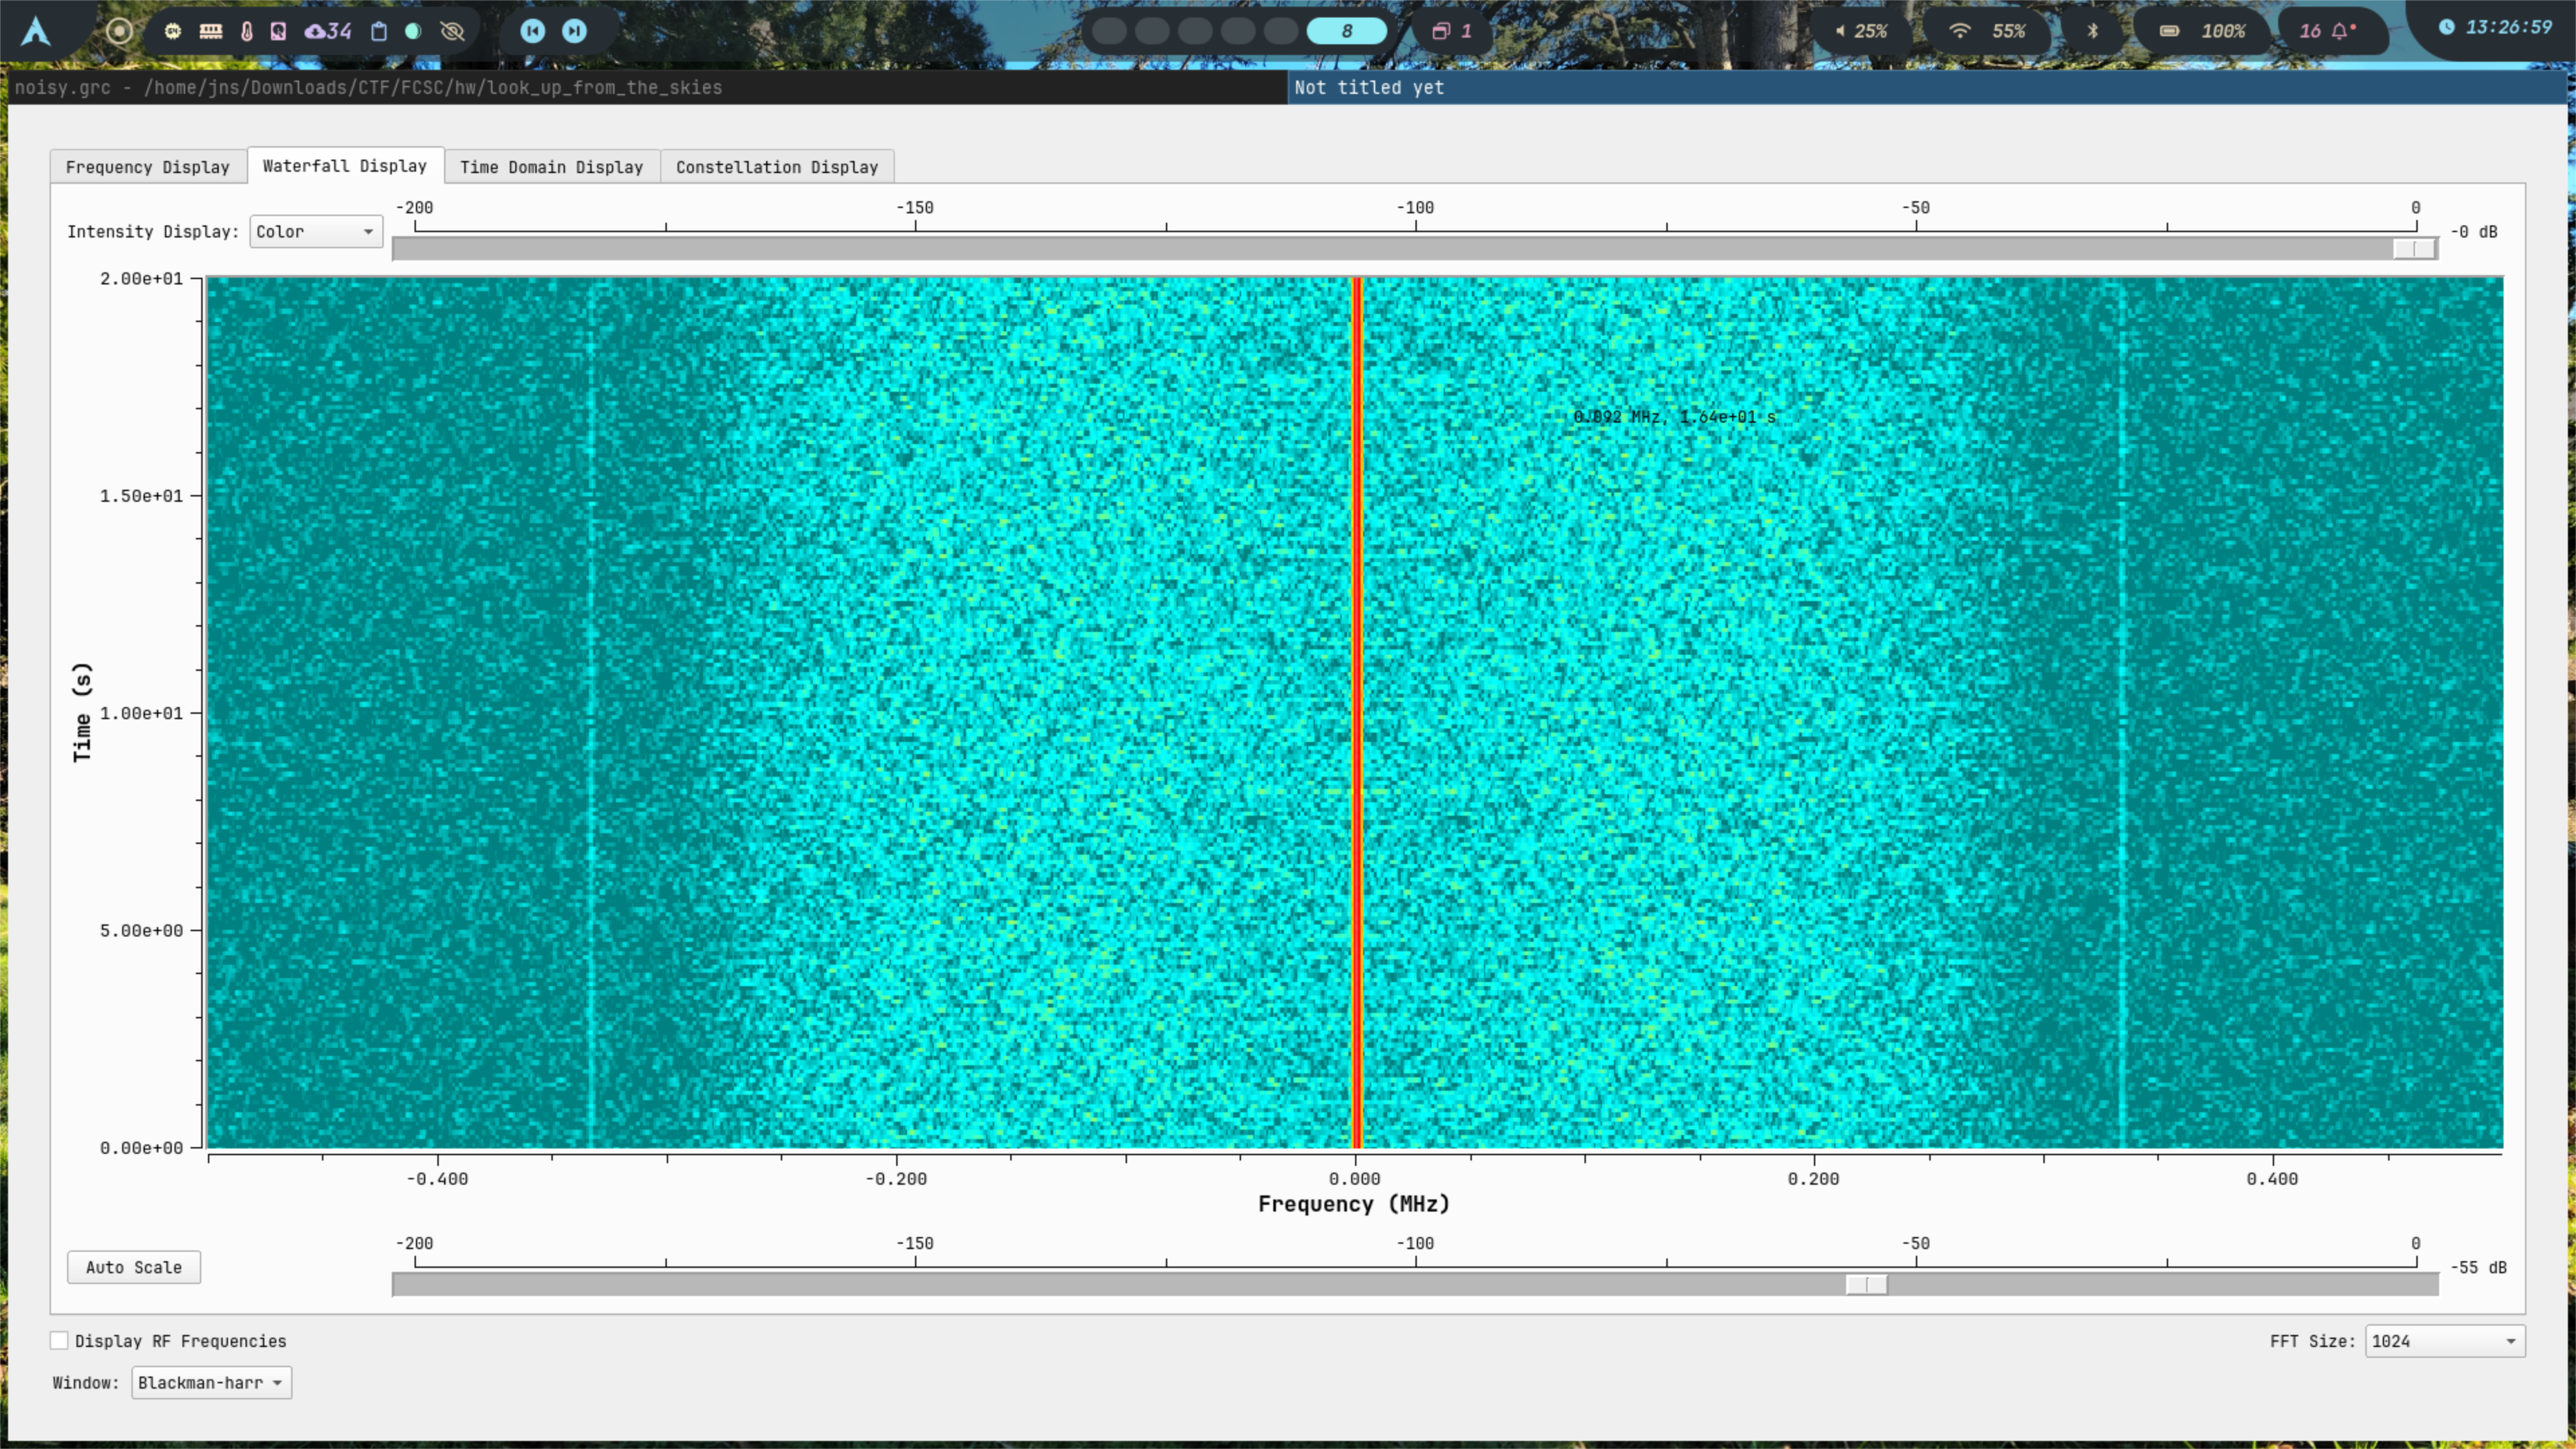The image size is (2576, 1449).
Task: Click the Auto Scale button
Action: 134,1267
